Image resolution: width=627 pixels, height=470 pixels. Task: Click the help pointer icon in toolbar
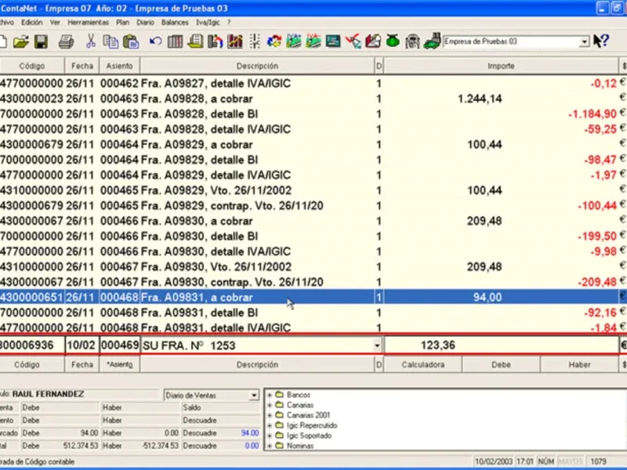point(601,42)
